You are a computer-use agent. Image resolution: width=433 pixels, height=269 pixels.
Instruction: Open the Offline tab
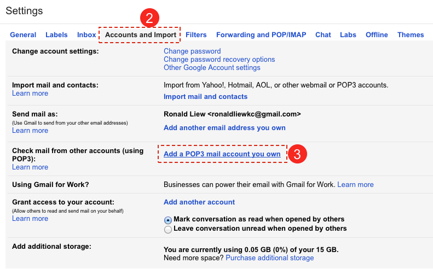(x=377, y=35)
